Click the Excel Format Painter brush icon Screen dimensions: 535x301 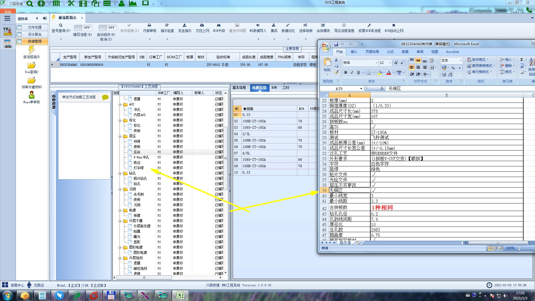coord(336,72)
